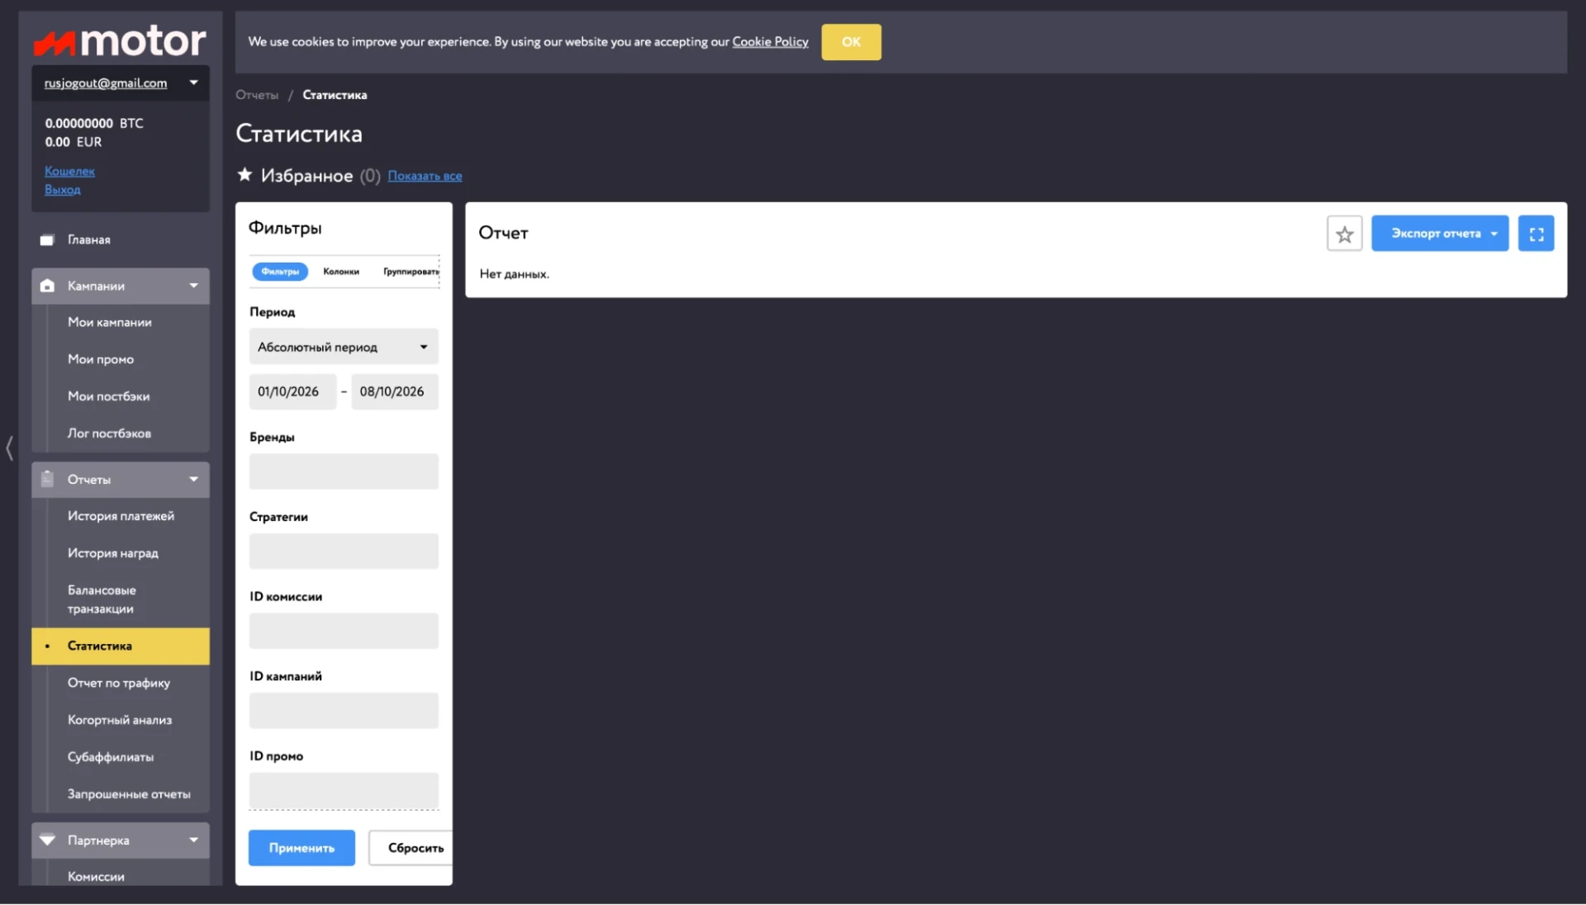Image resolution: width=1586 pixels, height=905 pixels.
Task: Click the Сбросить button
Action: [411, 848]
